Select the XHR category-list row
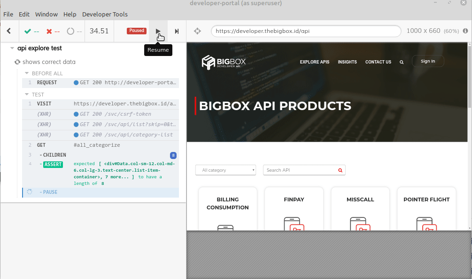472x279 pixels. coord(101,135)
